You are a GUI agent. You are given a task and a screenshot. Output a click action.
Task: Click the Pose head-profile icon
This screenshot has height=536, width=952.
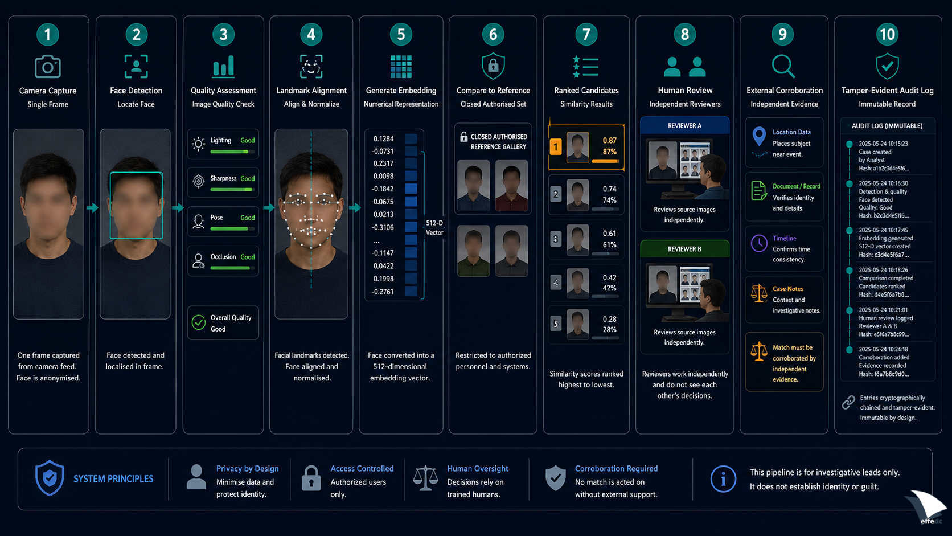[198, 221]
